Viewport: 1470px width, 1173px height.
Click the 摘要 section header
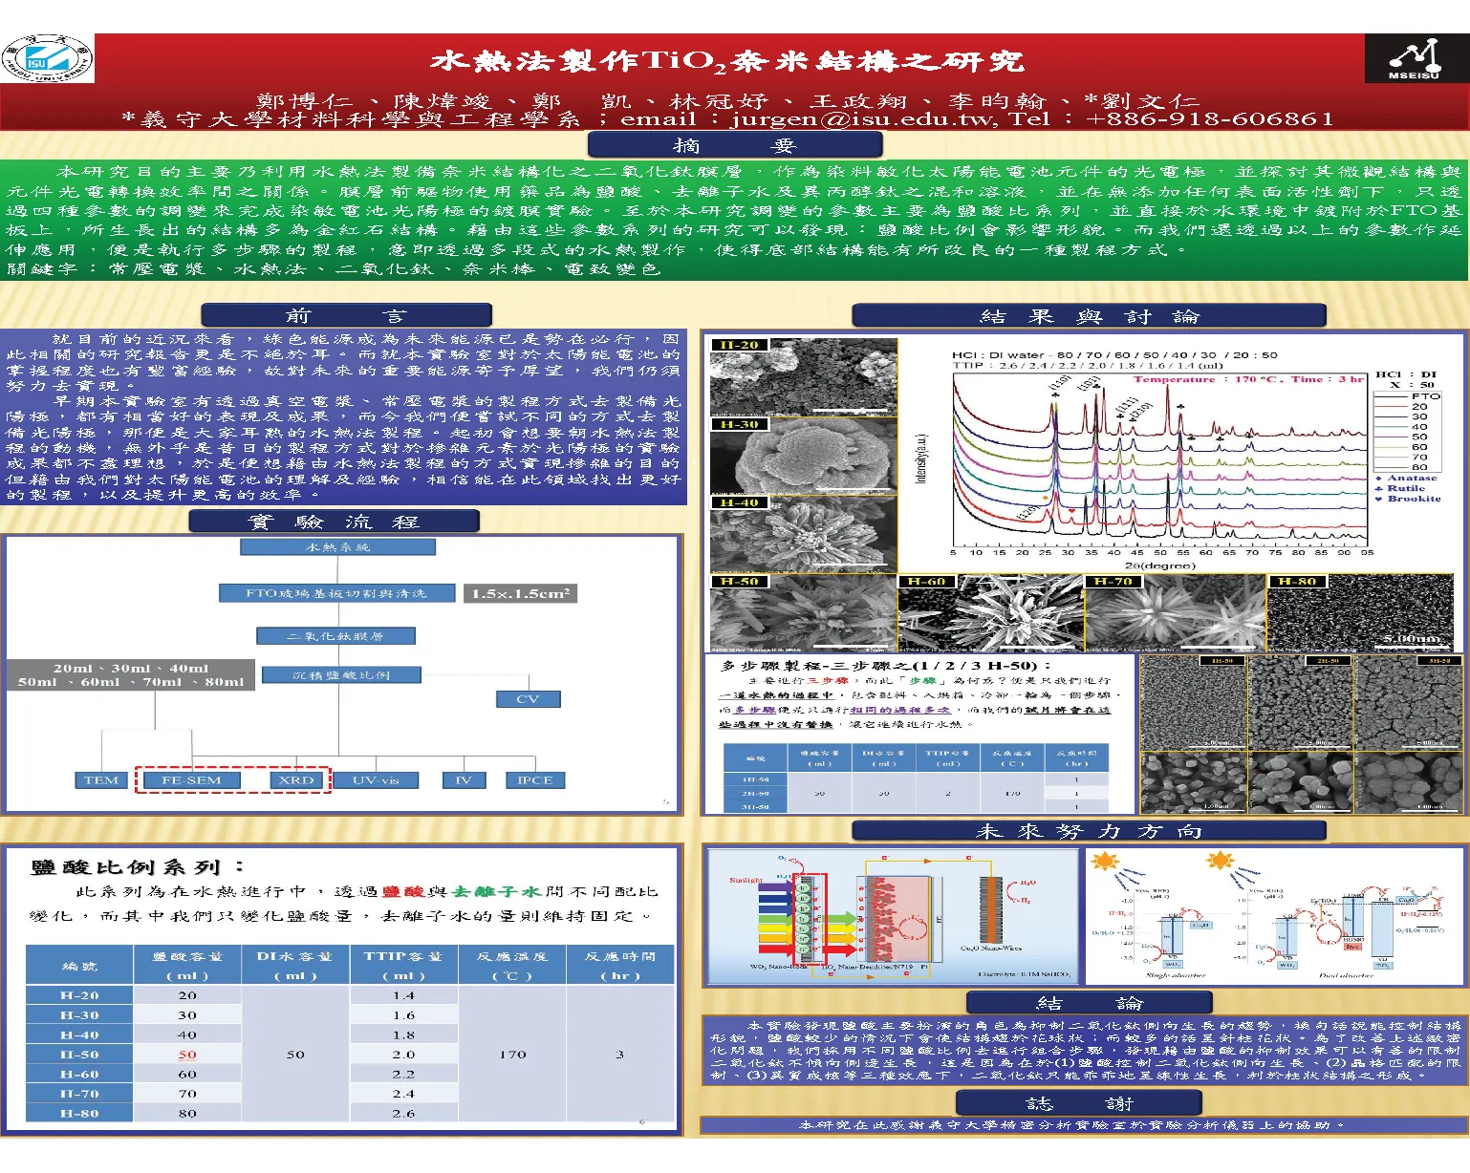[x=734, y=145]
